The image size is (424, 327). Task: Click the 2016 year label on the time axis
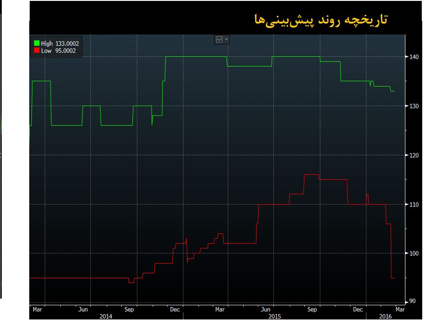click(385, 316)
